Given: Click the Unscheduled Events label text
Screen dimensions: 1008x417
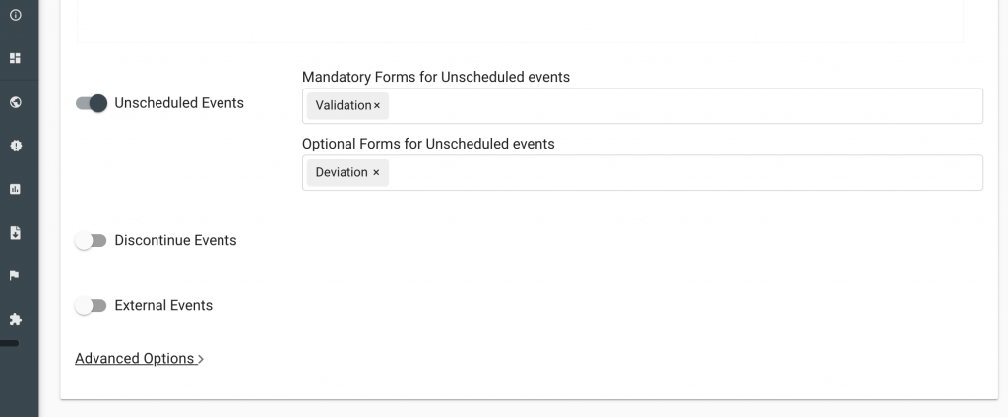Looking at the screenshot, I should [x=179, y=103].
